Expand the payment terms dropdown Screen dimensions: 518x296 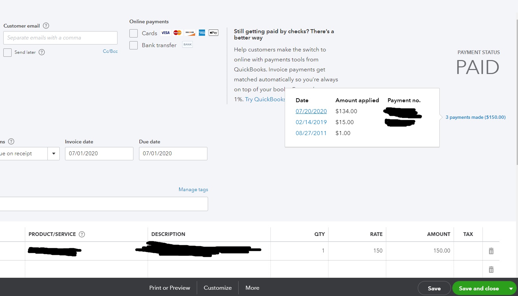pyautogui.click(x=53, y=153)
